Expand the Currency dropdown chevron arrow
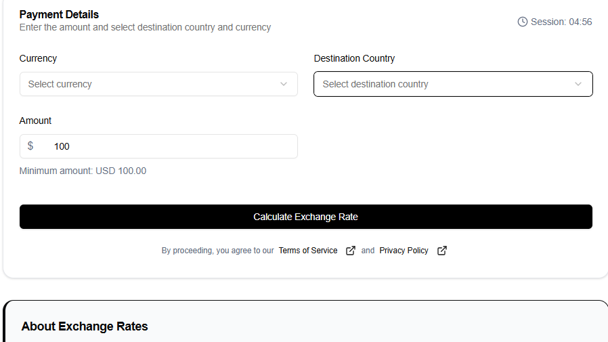The height and width of the screenshot is (342, 608). pos(284,84)
